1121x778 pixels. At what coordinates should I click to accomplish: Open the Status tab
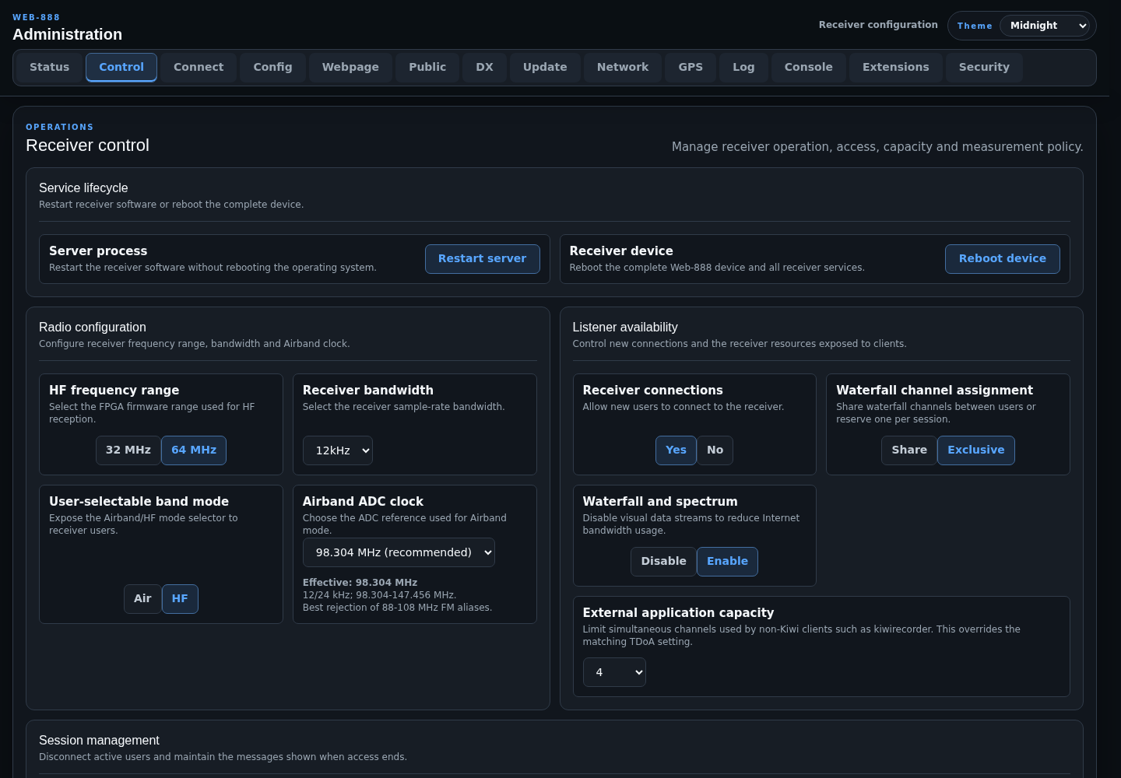[x=50, y=68]
